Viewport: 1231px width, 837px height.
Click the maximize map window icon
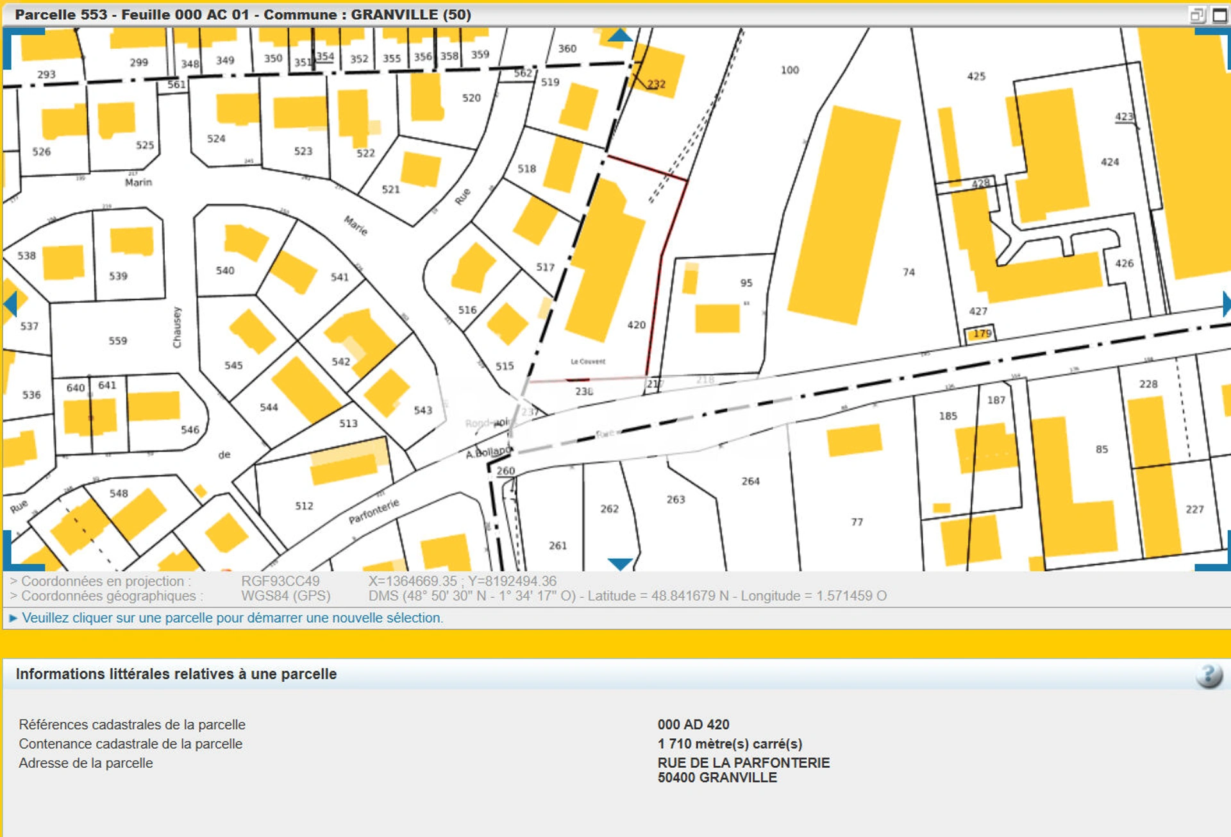1219,15
